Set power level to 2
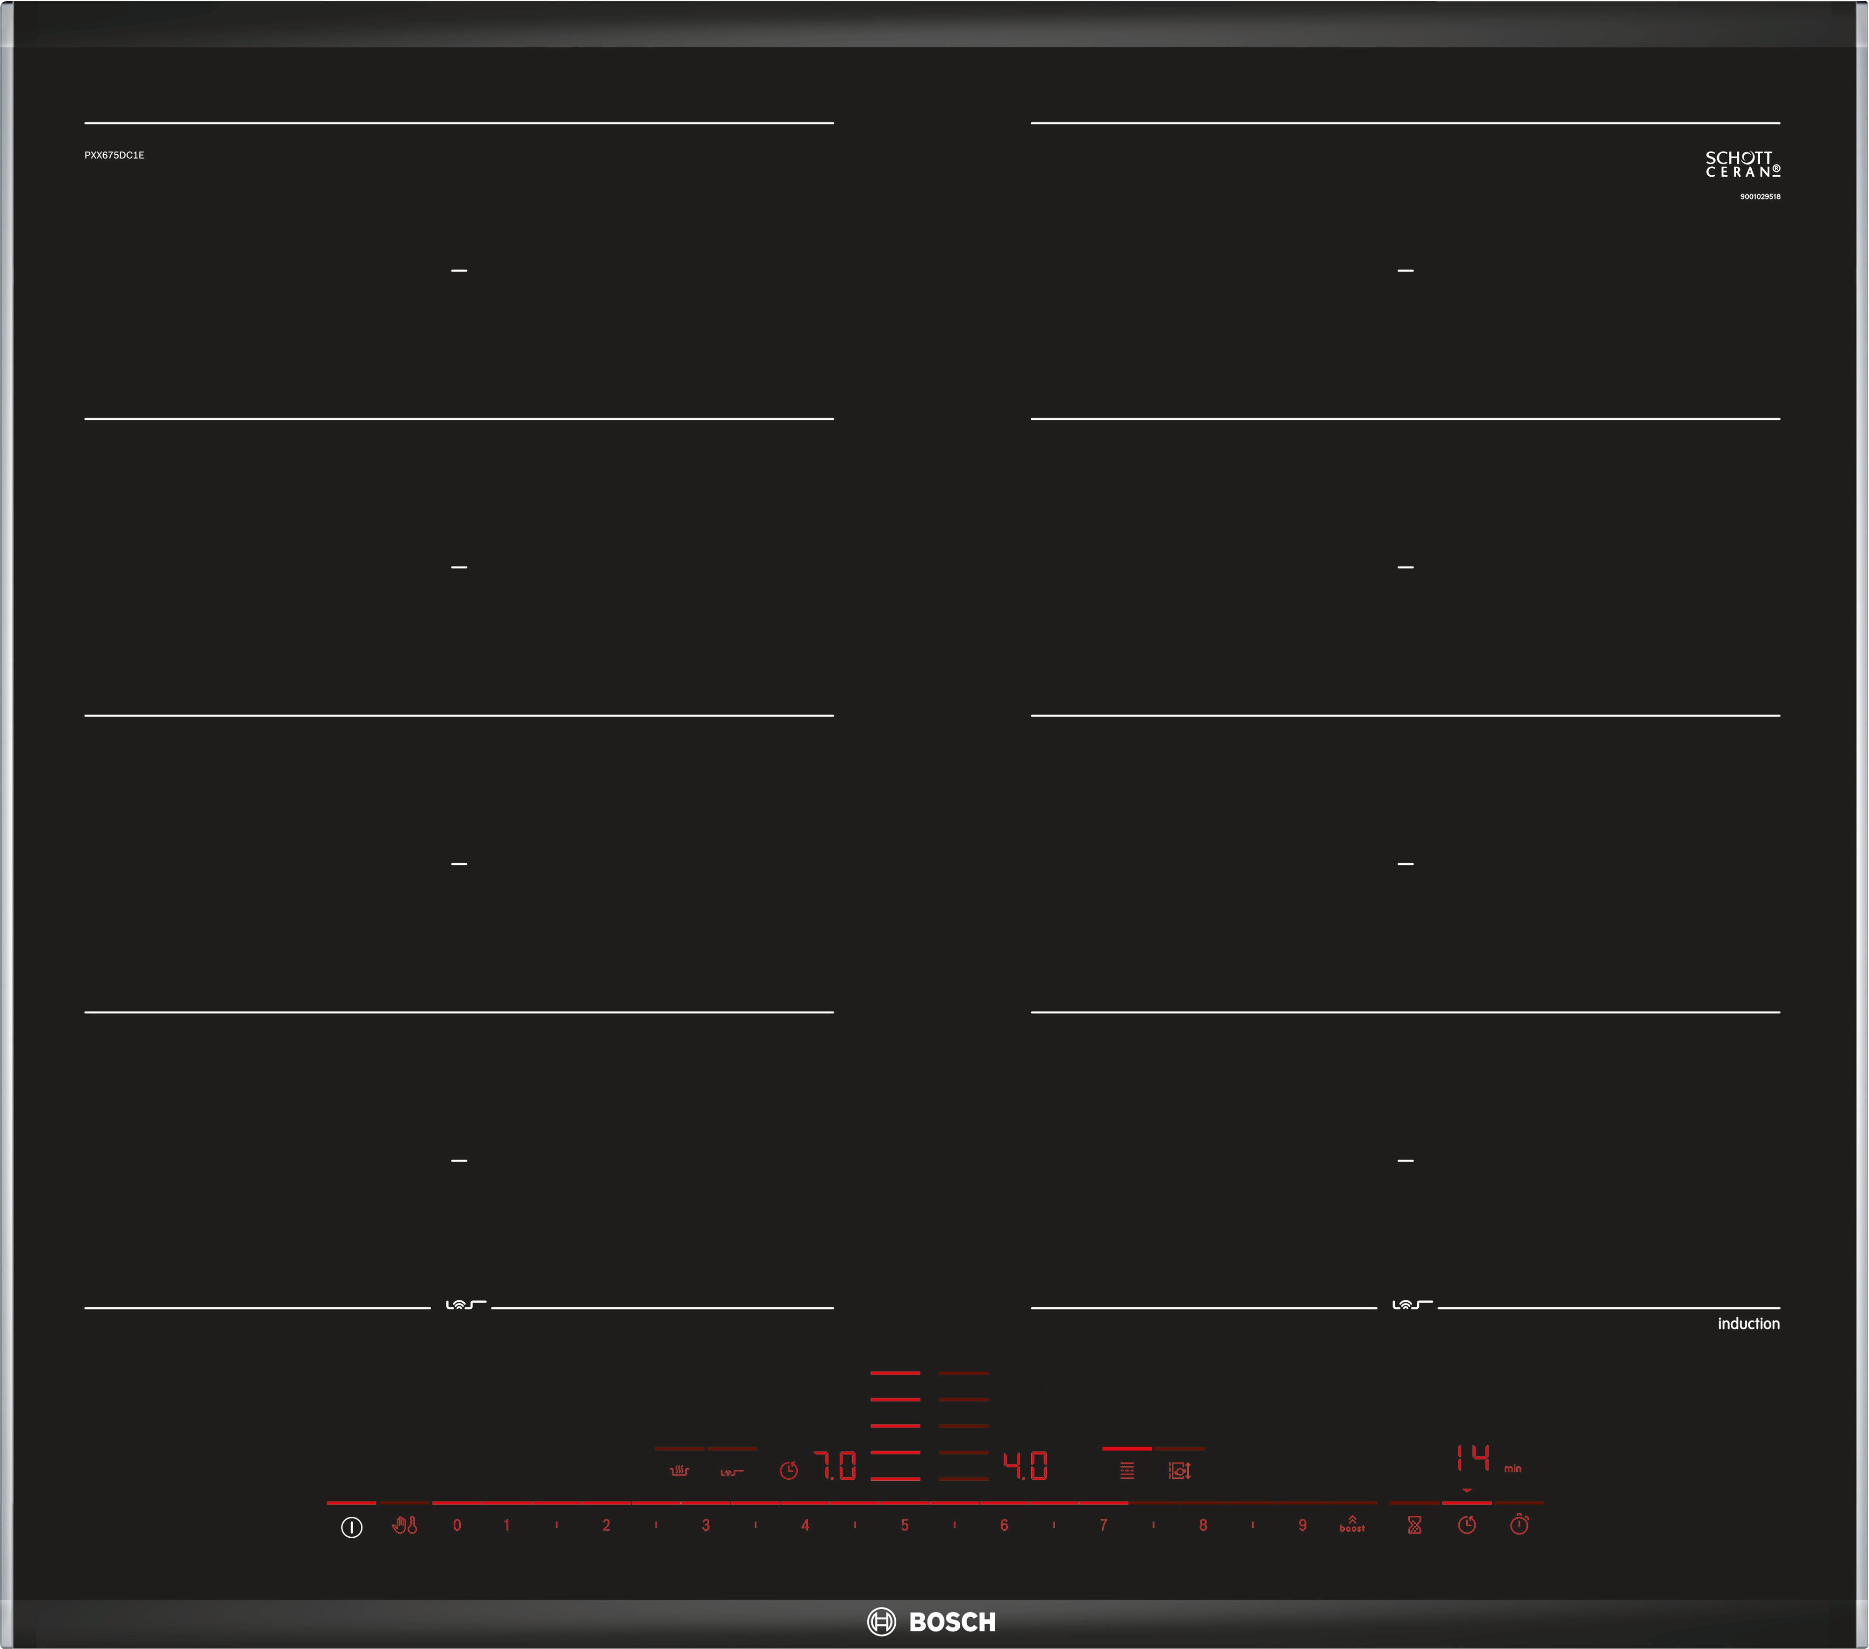 click(x=606, y=1525)
